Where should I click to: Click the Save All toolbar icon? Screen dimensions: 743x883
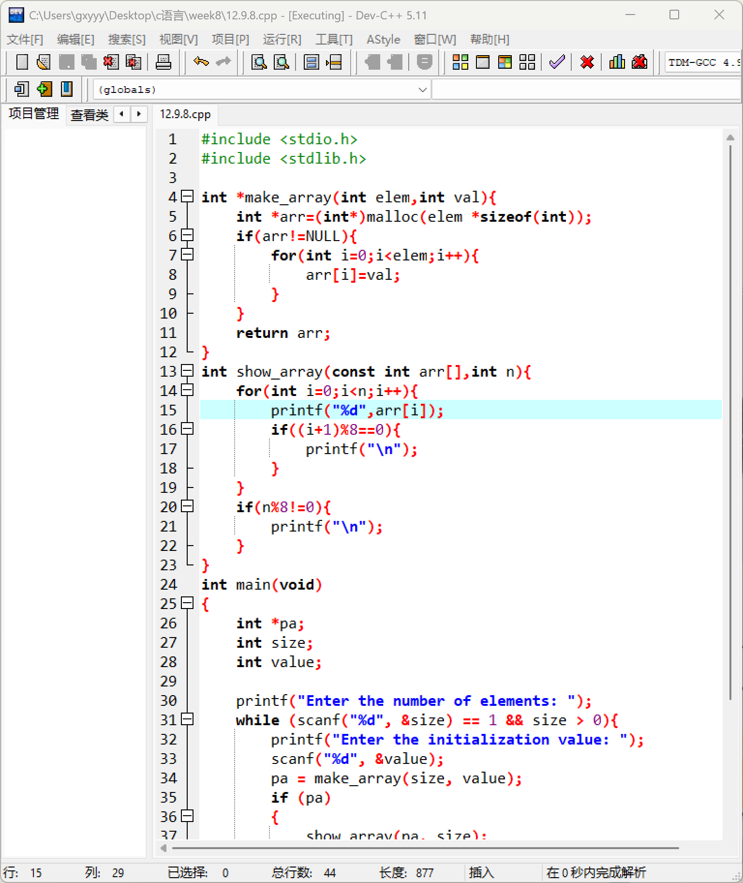[89, 62]
